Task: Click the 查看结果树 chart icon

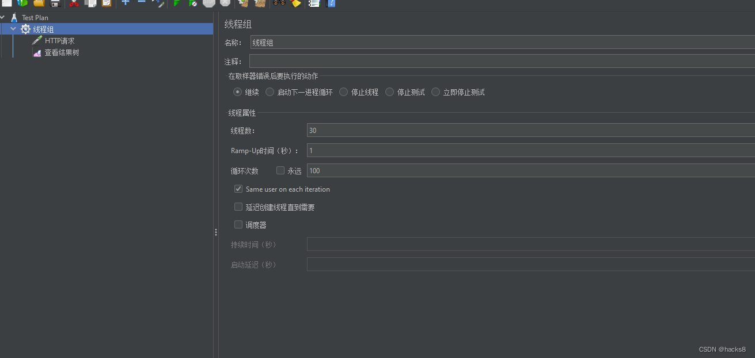Action: tap(37, 52)
